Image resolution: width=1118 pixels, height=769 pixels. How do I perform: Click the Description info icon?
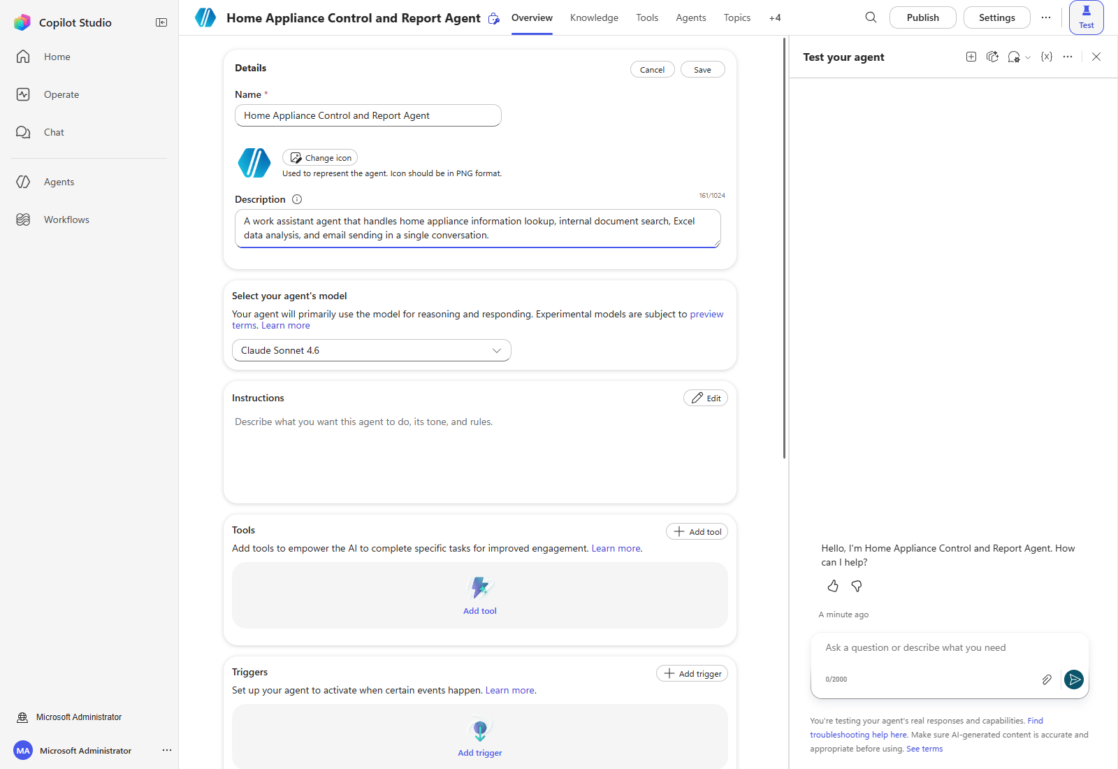[x=297, y=199]
